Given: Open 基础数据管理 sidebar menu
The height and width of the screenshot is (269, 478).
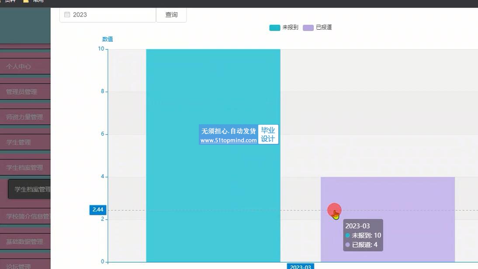Looking at the screenshot, I should 25,242.
